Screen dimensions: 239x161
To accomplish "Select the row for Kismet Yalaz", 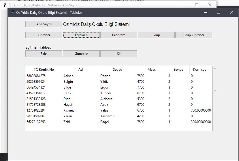I will pyautogui.click(x=118, y=110).
